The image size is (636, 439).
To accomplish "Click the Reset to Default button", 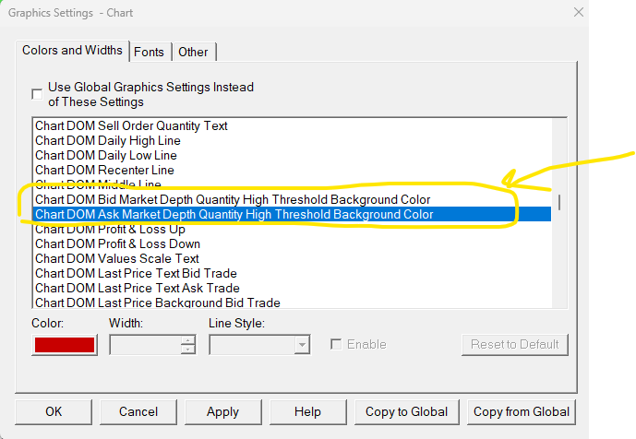I will point(514,345).
